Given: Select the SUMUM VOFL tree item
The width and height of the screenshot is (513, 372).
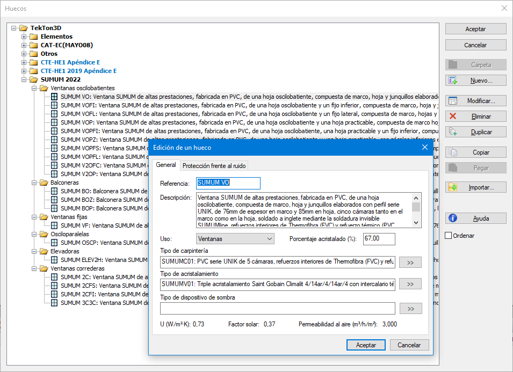Looking at the screenshot, I should point(249,114).
